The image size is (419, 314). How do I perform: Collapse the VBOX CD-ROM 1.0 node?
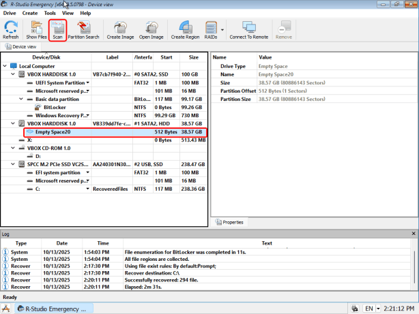(14, 148)
